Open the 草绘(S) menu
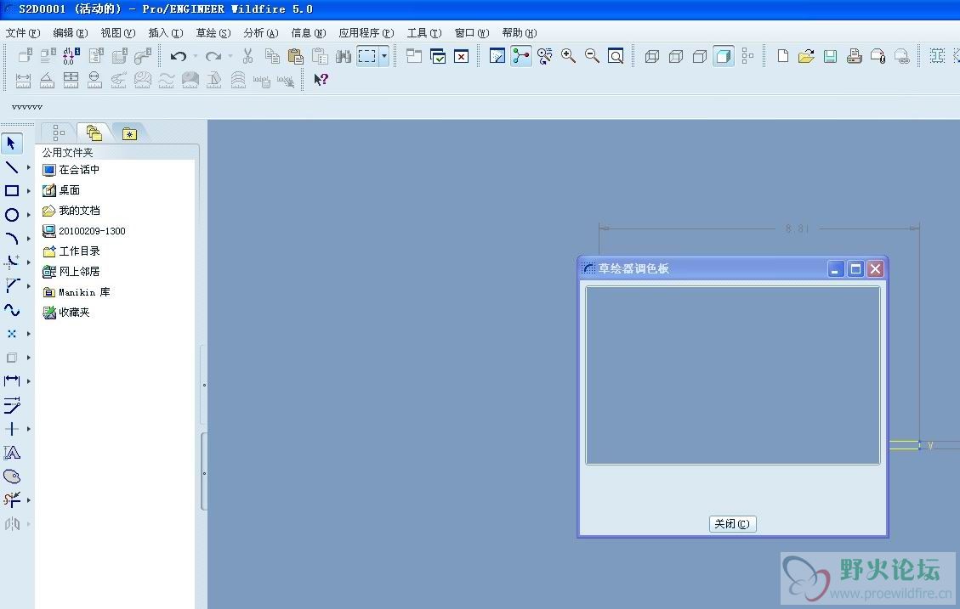This screenshot has width=960, height=609. click(x=213, y=33)
